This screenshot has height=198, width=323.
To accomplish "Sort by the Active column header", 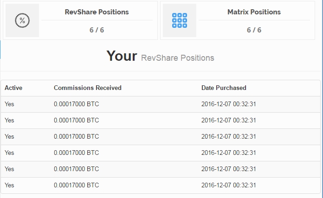I will (13, 88).
